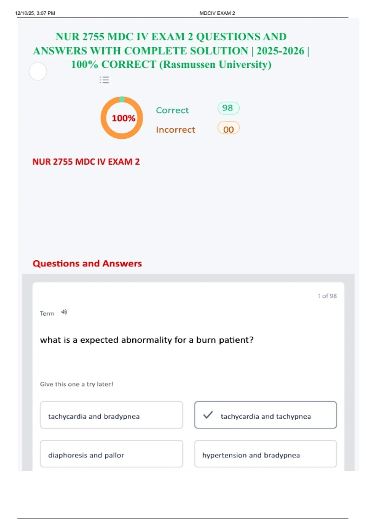Click the green 98 correct-count badge

[228, 108]
